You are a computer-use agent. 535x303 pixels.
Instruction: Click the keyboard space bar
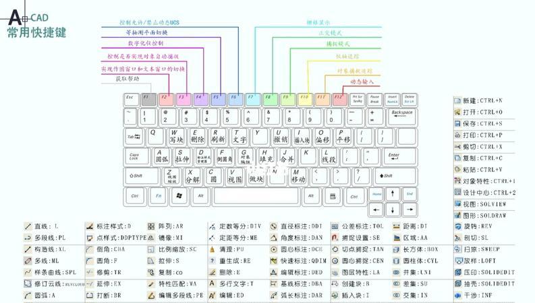[256, 196]
